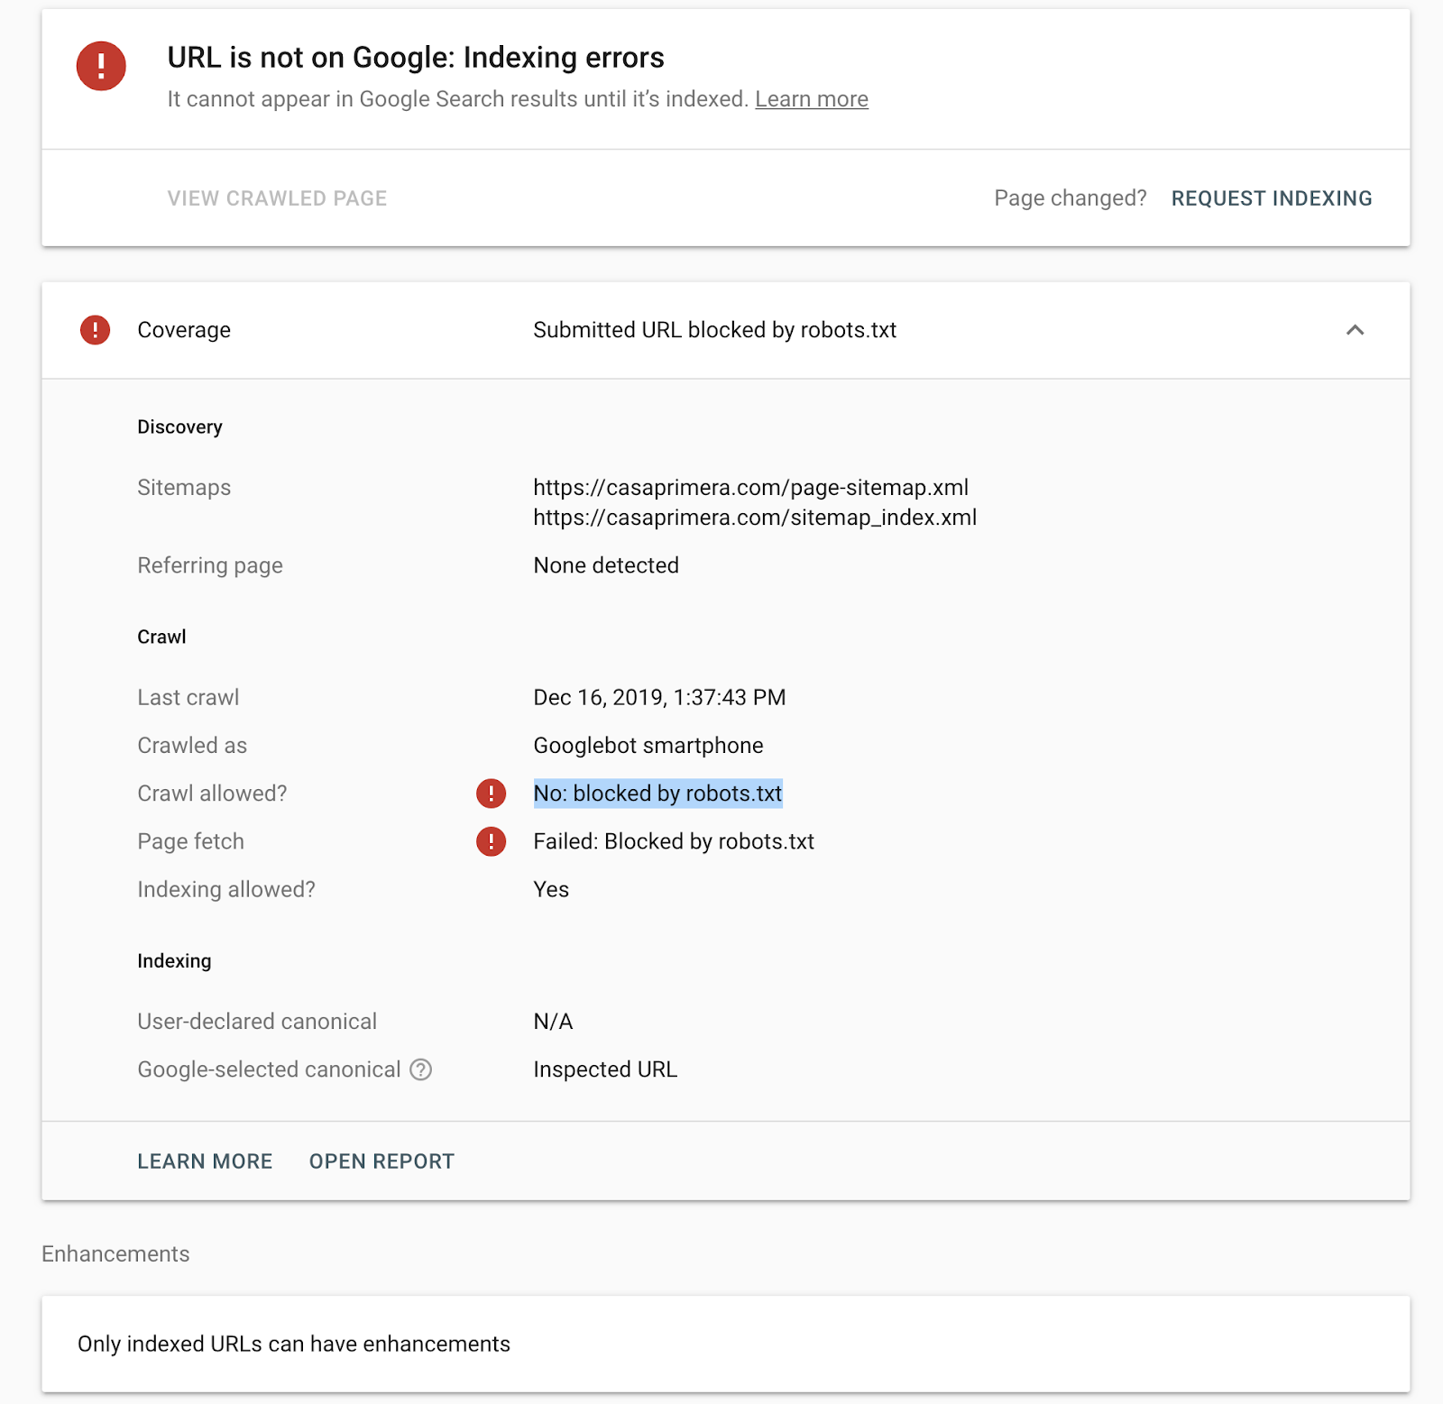Screen dimensions: 1443x1404
Task: Click the 'Discovery' section heading
Action: click(x=179, y=427)
